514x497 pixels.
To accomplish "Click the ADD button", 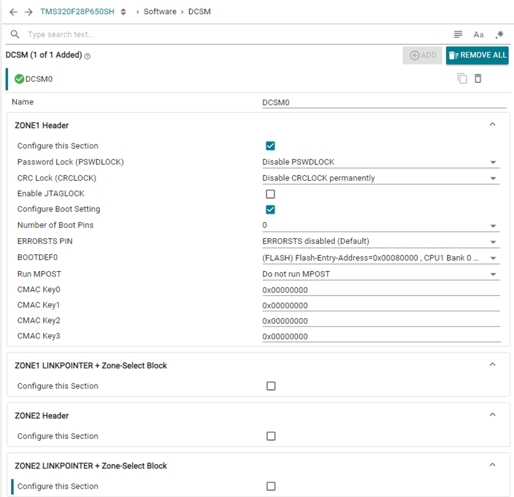I will click(x=422, y=55).
